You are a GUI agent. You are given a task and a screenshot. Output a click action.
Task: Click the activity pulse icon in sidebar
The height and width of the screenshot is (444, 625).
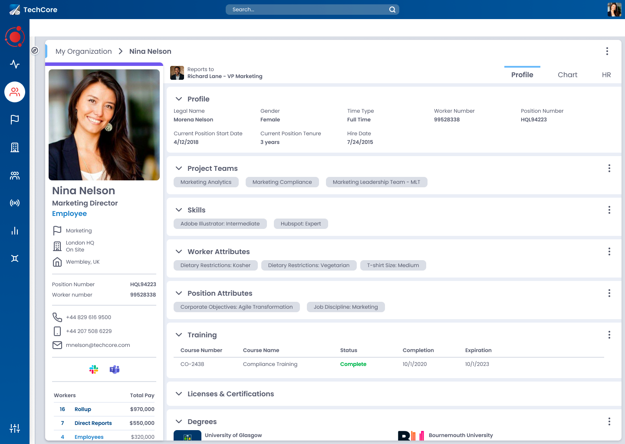[x=15, y=64]
